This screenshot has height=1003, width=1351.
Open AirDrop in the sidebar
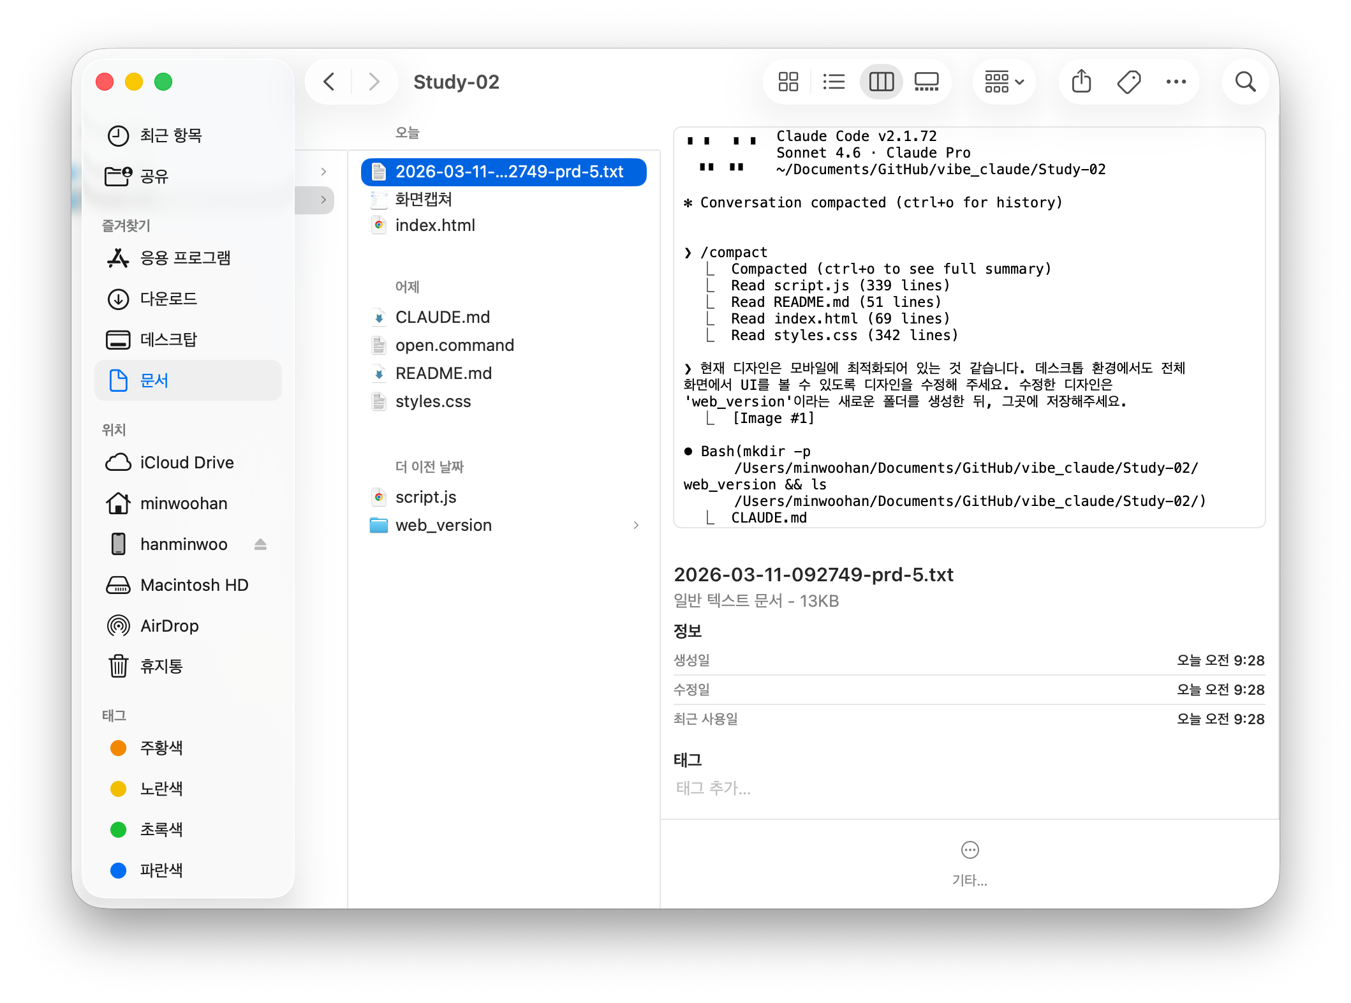(169, 626)
